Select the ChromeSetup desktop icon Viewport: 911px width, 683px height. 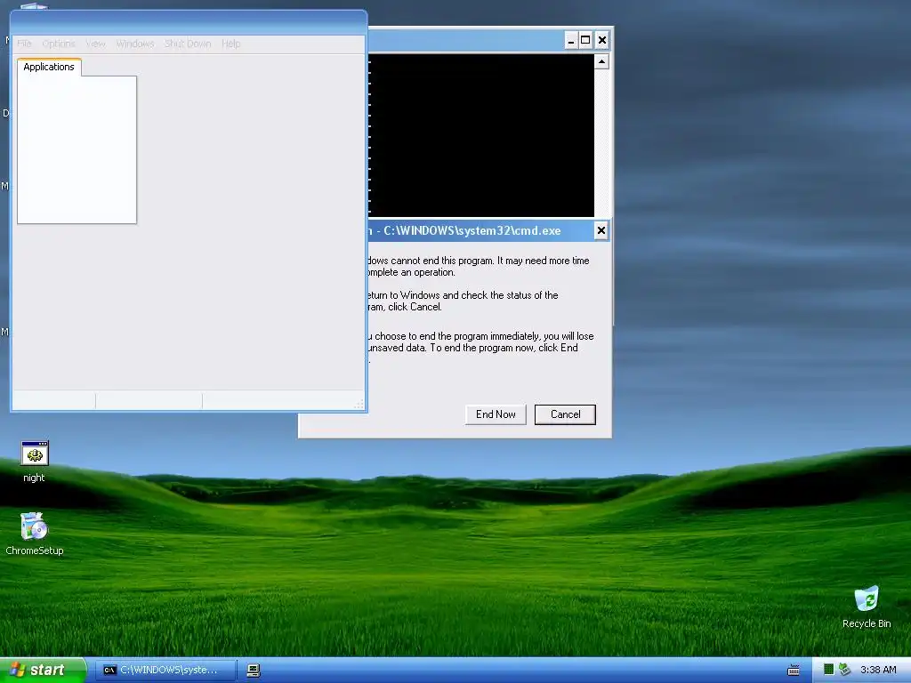(x=35, y=534)
